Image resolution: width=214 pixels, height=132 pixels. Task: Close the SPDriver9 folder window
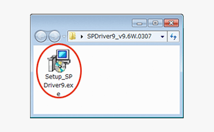coord(171,23)
